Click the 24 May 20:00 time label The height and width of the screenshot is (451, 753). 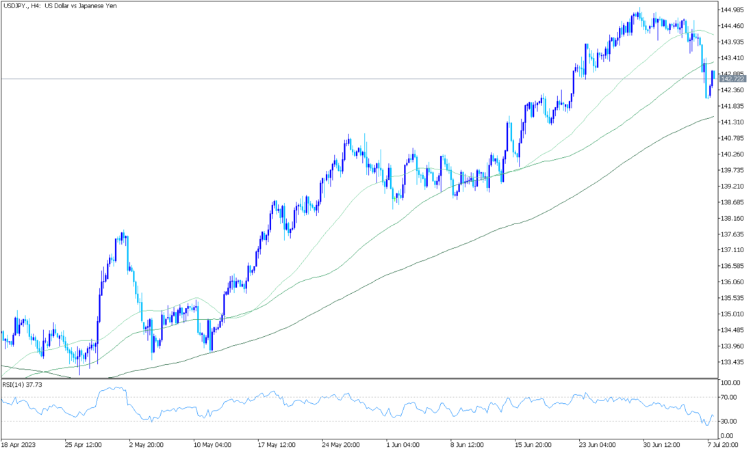click(340, 445)
